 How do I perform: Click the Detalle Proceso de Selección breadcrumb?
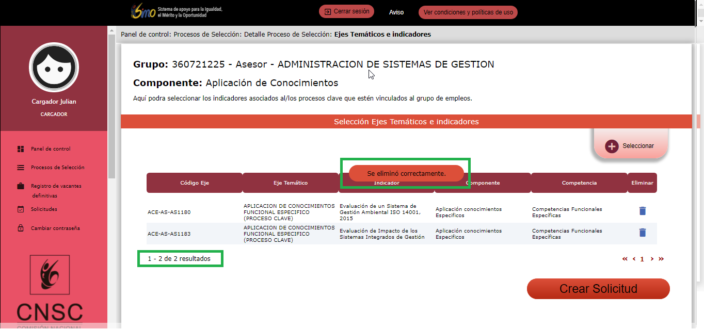tap(287, 35)
